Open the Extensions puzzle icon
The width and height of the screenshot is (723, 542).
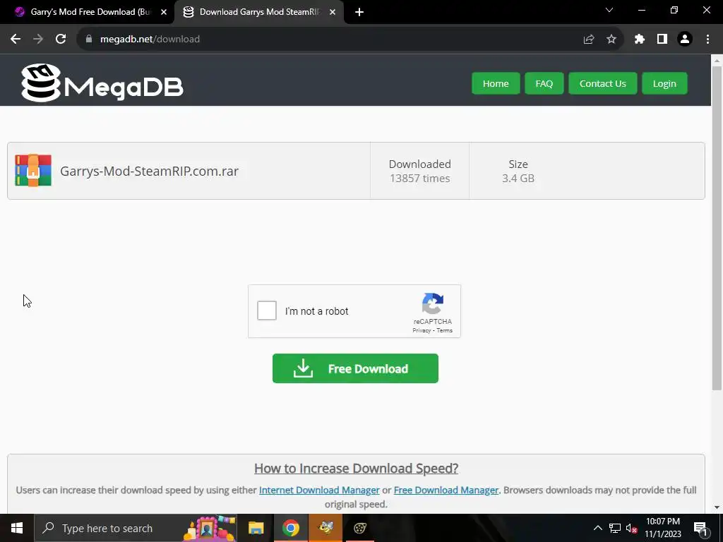pos(640,40)
